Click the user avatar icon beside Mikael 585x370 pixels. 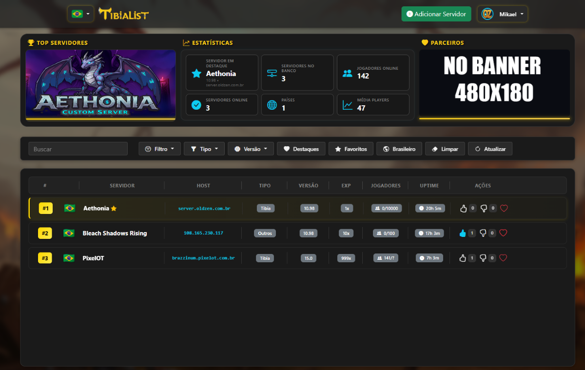[x=487, y=14]
